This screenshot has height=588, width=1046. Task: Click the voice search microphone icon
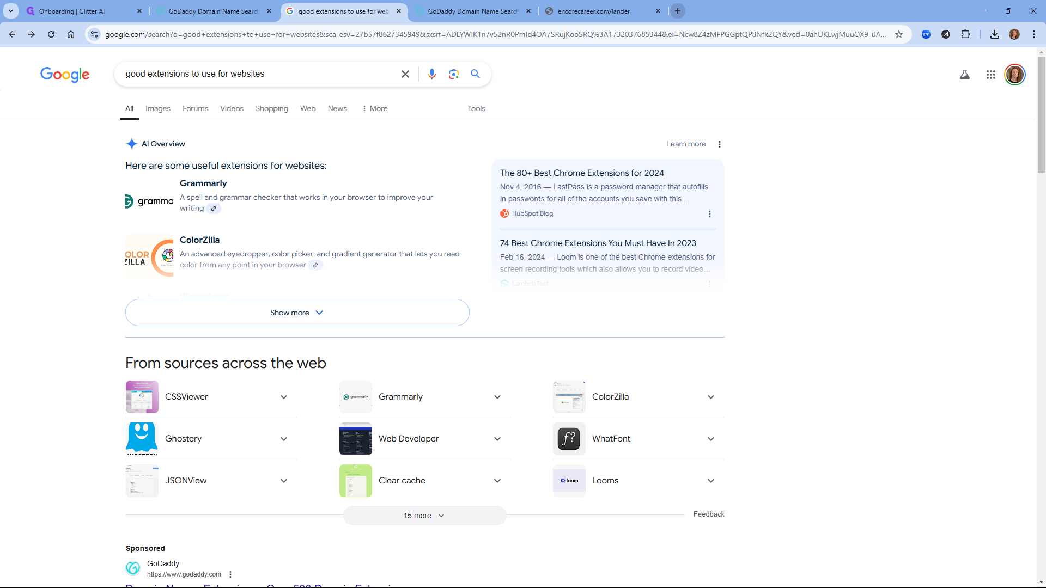431,74
